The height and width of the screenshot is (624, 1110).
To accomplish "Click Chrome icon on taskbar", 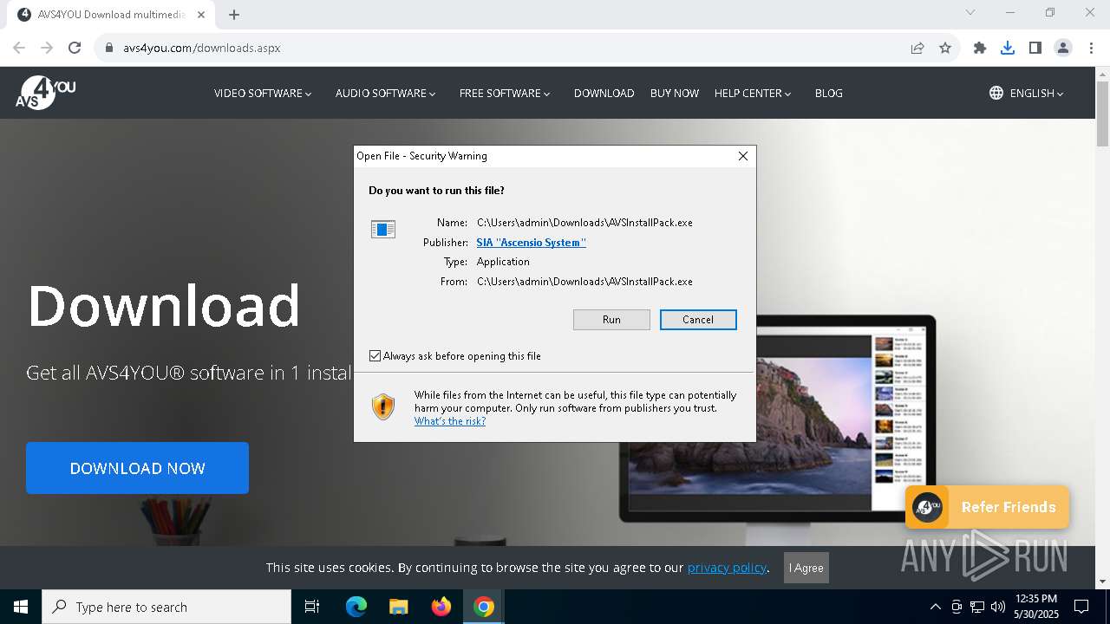I will click(484, 607).
